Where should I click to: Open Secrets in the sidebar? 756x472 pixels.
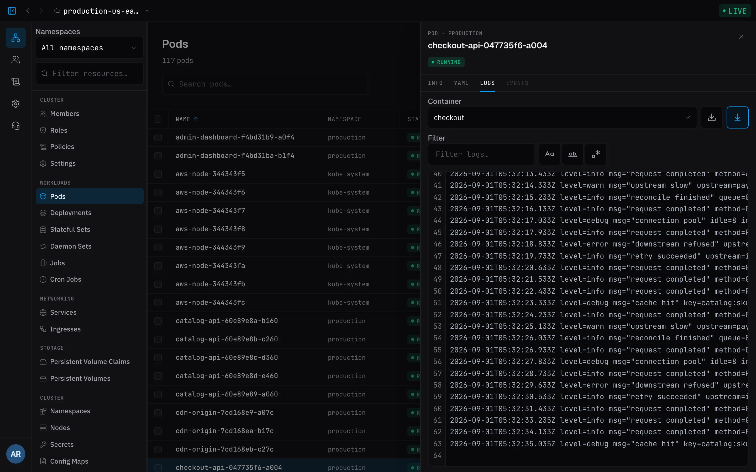[x=90, y=444]
